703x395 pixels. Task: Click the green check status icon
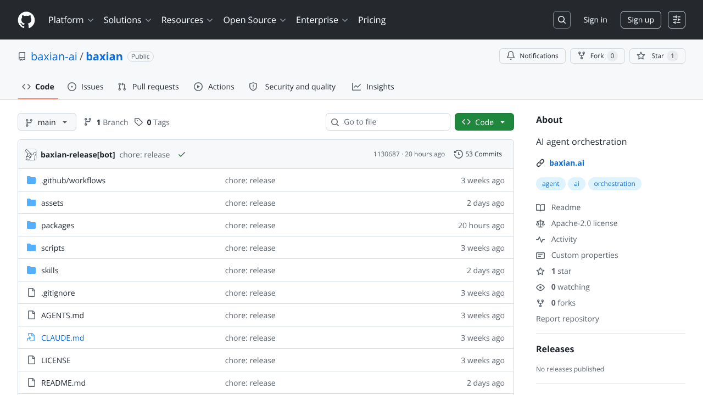(182, 155)
